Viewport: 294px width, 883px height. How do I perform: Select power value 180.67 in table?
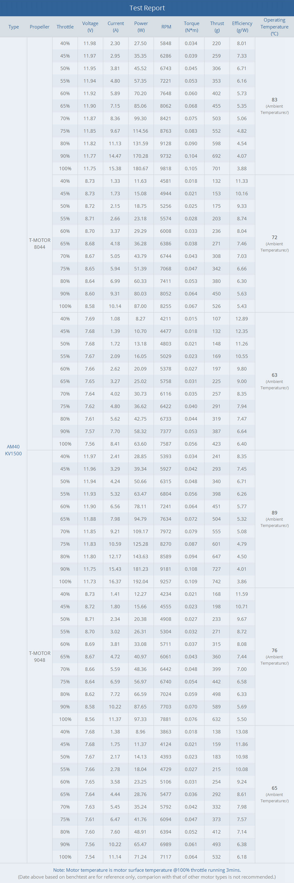[x=140, y=168]
